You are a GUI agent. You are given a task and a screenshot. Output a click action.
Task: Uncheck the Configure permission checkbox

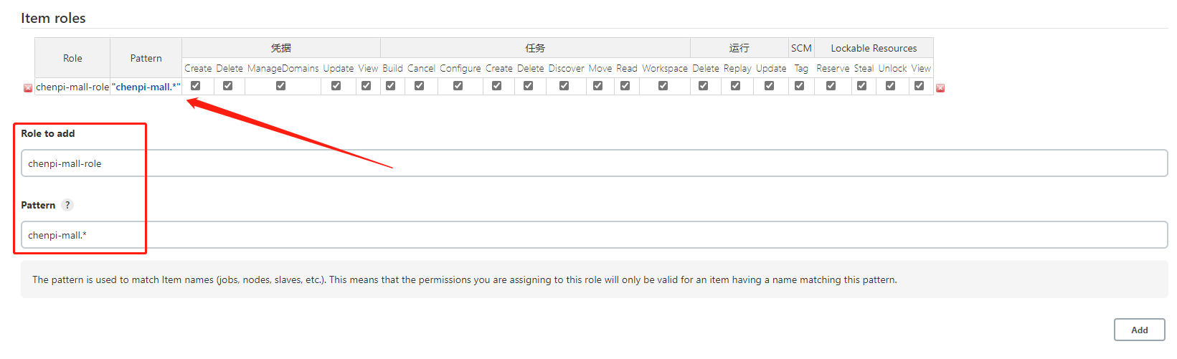click(x=458, y=86)
